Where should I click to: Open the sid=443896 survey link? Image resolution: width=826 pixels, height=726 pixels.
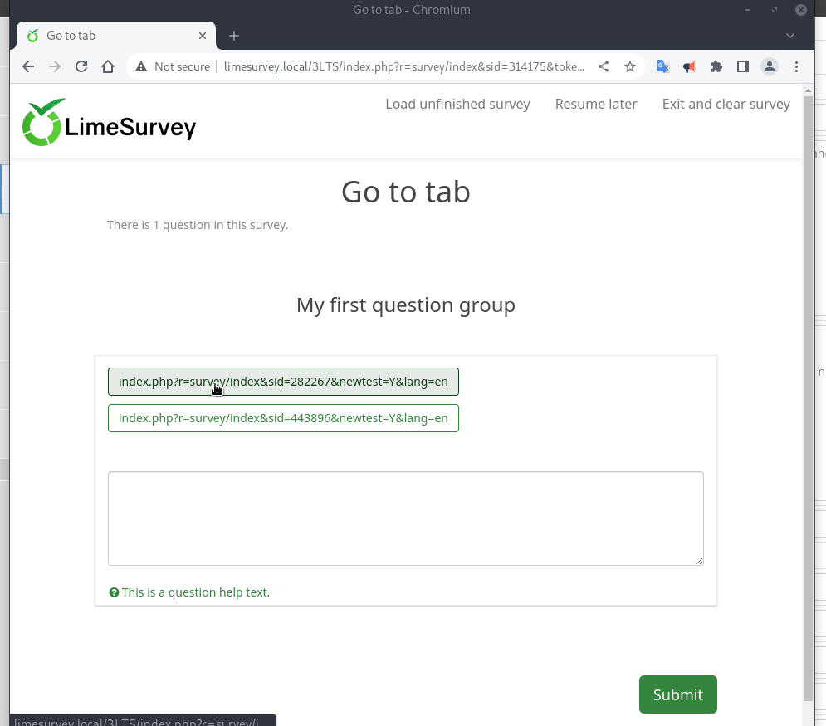[x=283, y=418]
